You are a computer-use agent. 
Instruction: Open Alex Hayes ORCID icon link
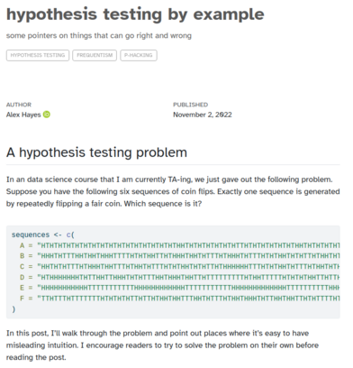(x=47, y=115)
